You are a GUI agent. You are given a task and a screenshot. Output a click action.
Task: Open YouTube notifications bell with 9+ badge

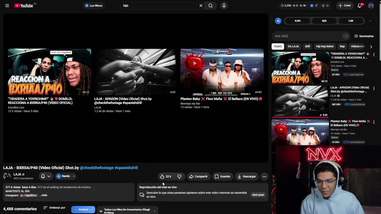360,6
